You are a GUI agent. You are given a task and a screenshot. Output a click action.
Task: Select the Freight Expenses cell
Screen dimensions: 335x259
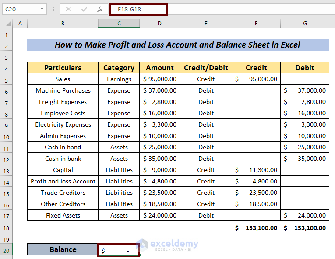point(63,102)
